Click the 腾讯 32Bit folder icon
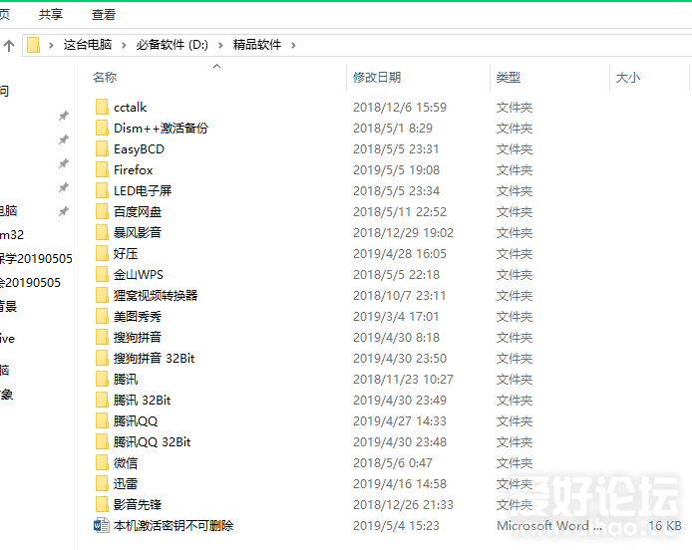Screen dimensions: 692x550 pos(102,400)
